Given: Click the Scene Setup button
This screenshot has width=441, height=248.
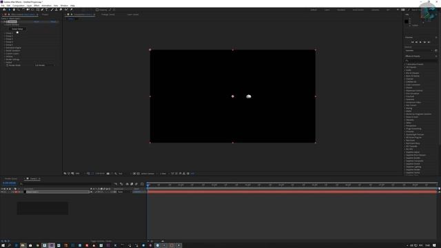Looking at the screenshot, I should (x=17, y=29).
